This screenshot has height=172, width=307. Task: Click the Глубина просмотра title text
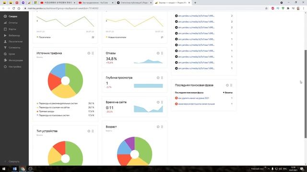point(119,77)
